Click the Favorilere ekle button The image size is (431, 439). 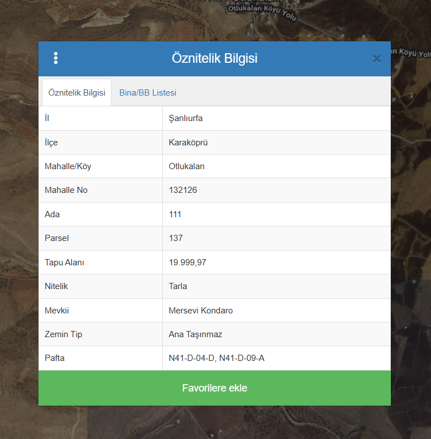click(x=214, y=388)
